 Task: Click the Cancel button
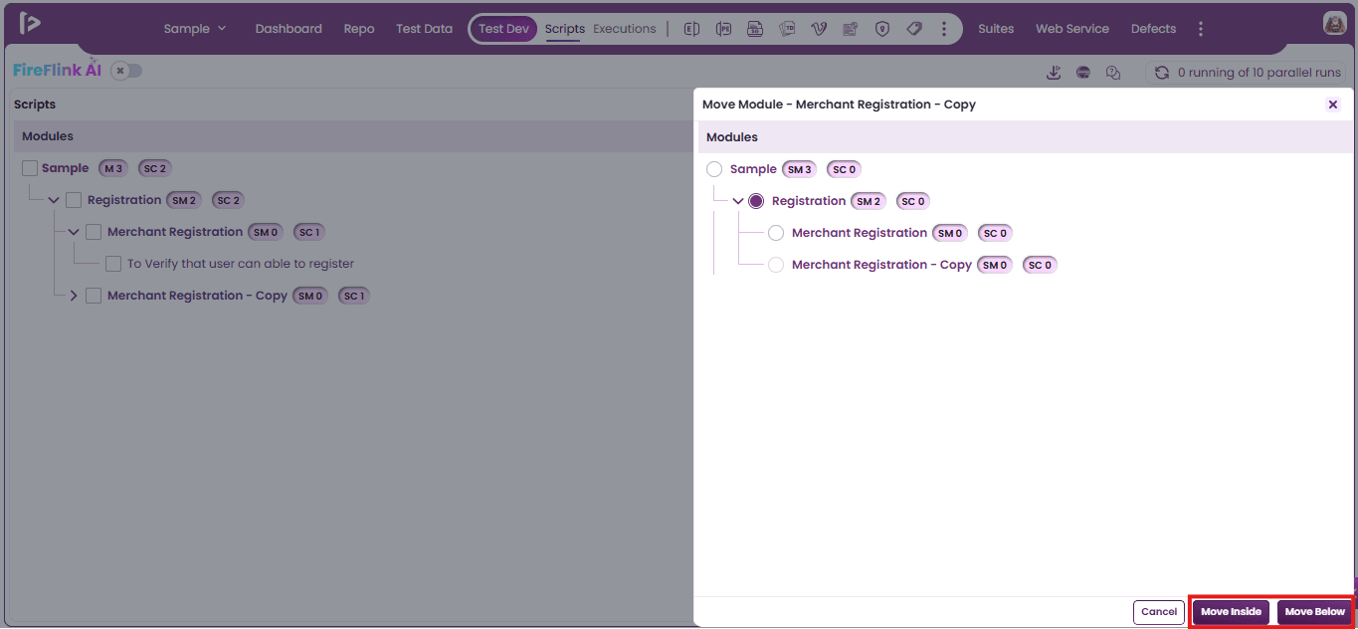[1159, 612]
